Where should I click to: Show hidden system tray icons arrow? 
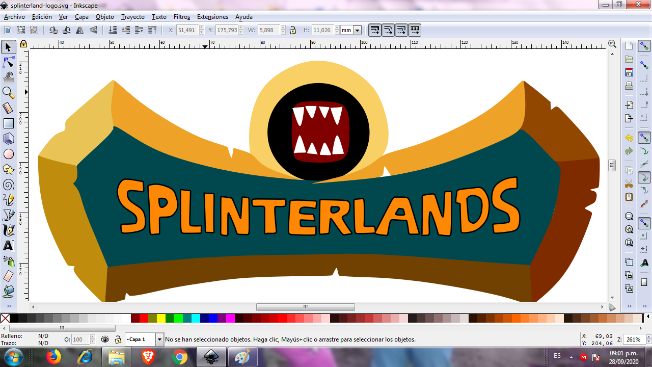pos(572,357)
